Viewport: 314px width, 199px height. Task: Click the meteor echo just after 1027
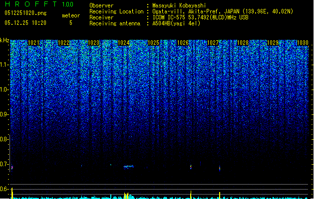pos(220,168)
